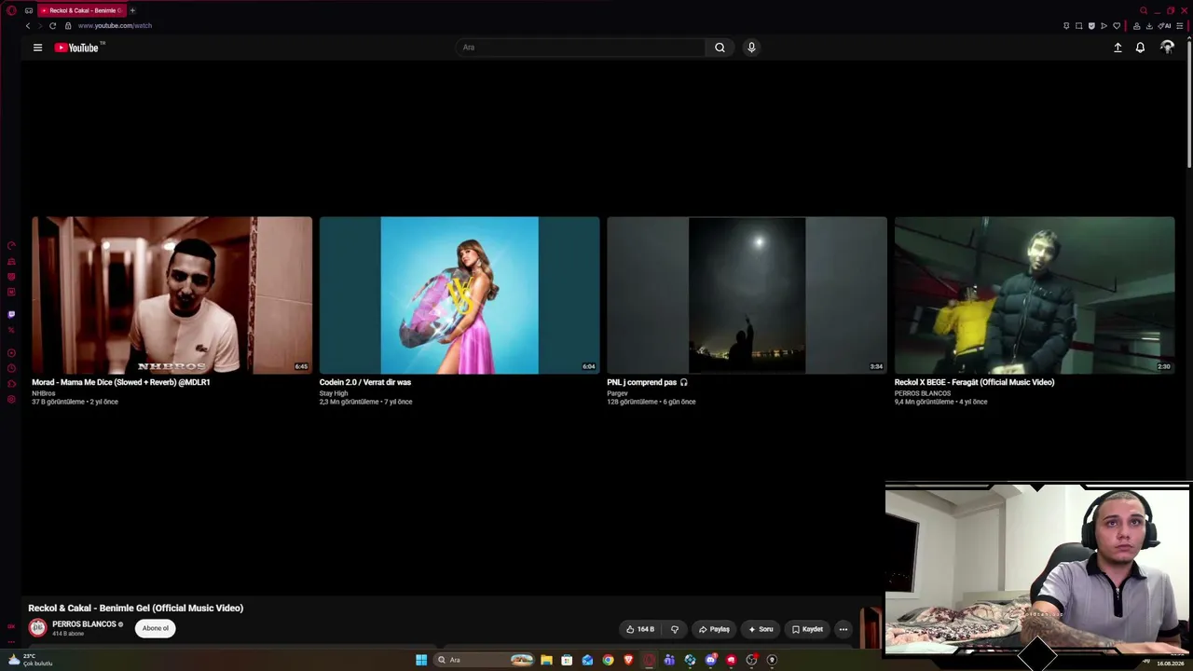Viewport: 1193px width, 671px height.
Task: Click title 'Reckol X BEGE - Feragât (Official Music Video)'
Action: pyautogui.click(x=974, y=382)
